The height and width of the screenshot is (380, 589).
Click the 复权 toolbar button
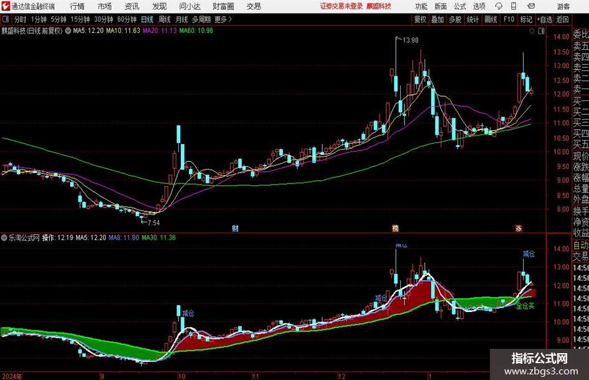[420, 19]
